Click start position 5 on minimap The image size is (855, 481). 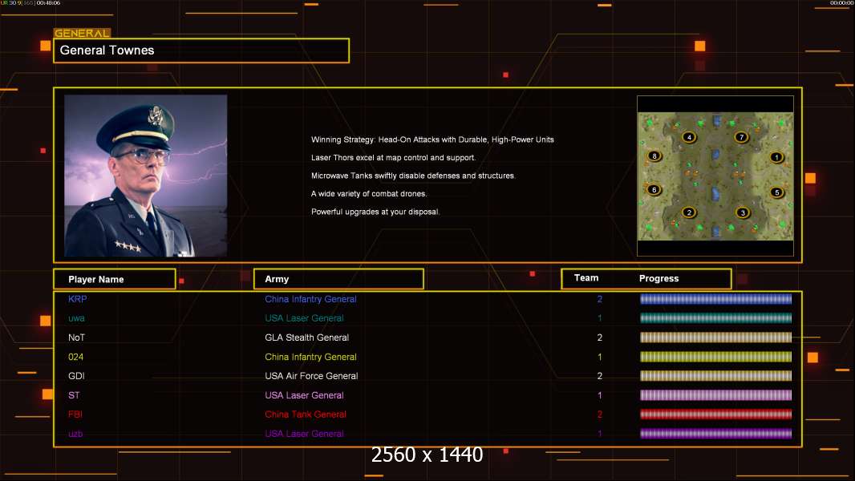(x=777, y=192)
